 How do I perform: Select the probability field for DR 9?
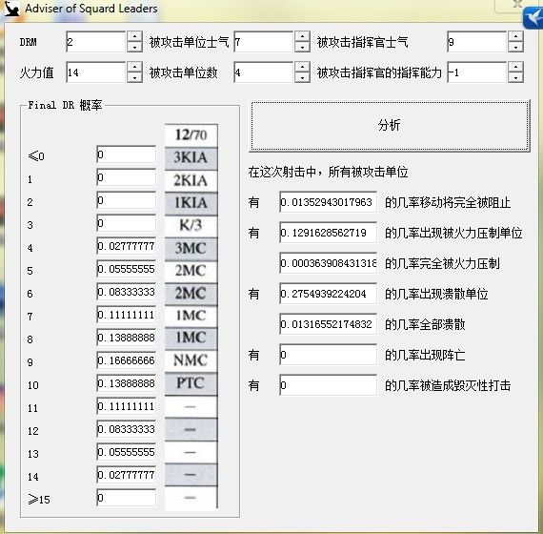click(x=127, y=360)
